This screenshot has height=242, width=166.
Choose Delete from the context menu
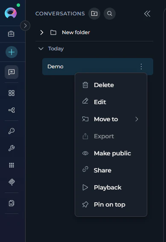(x=111, y=85)
